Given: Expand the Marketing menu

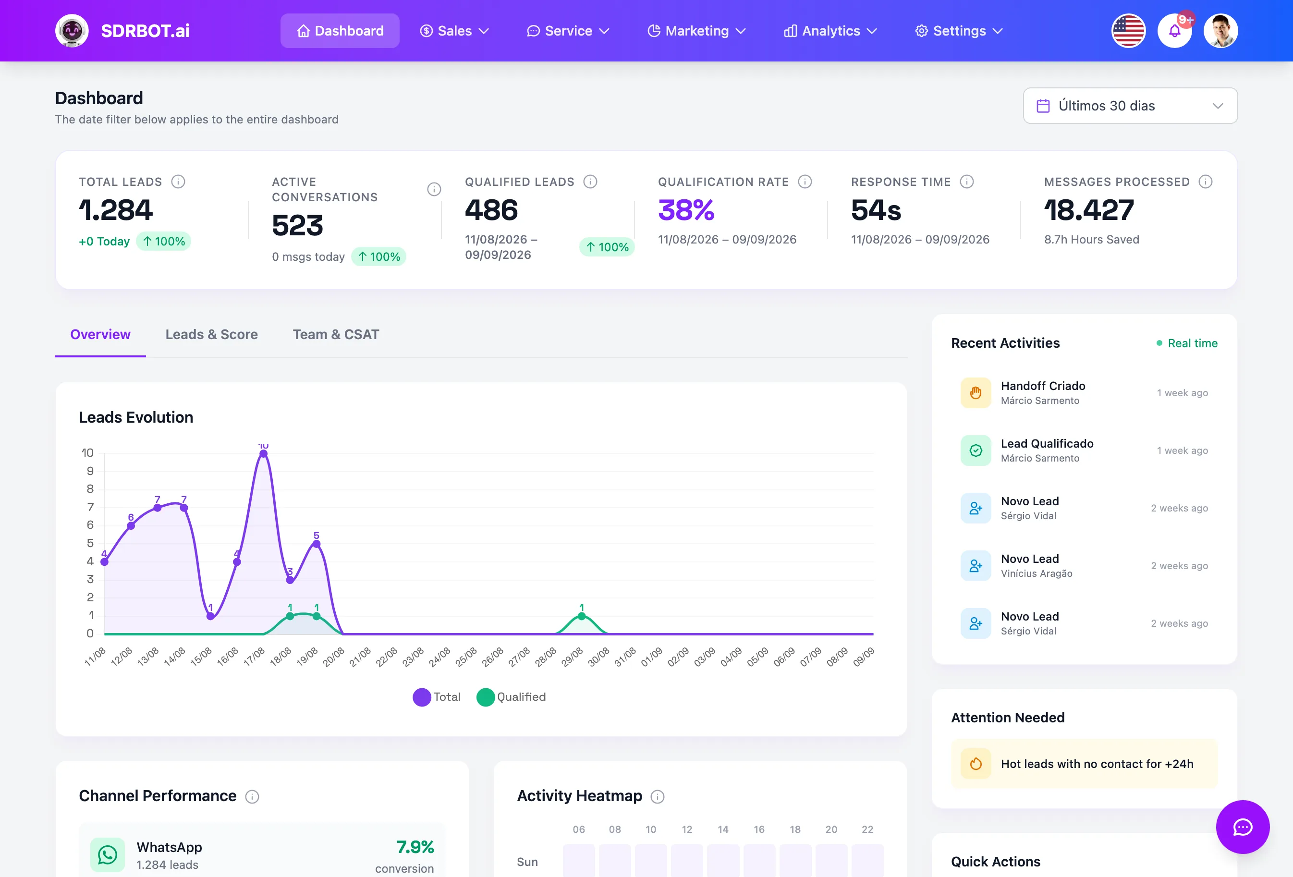Looking at the screenshot, I should (x=696, y=31).
